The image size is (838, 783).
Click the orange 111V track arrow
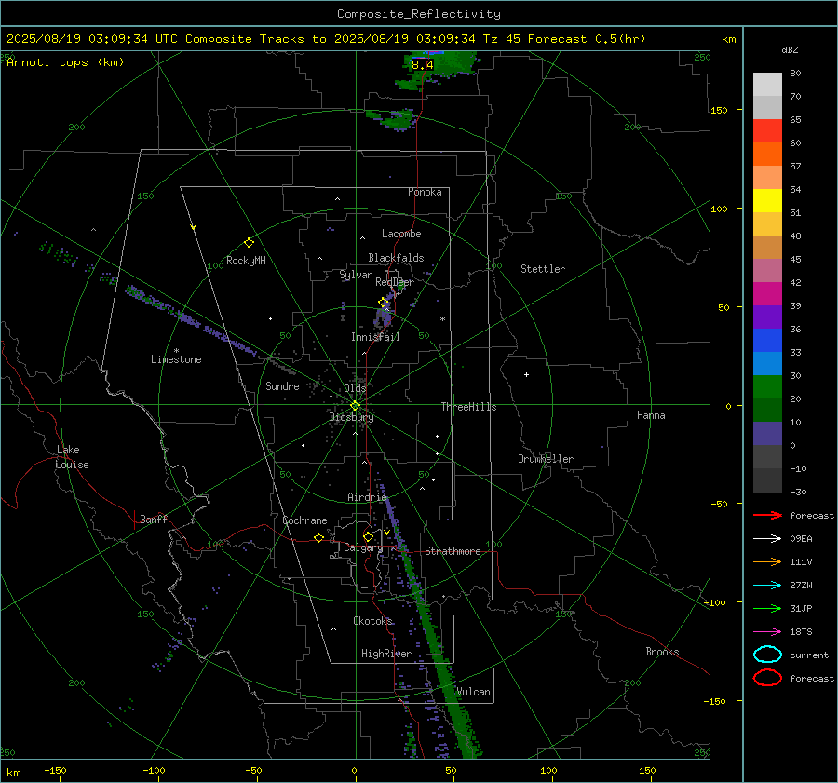(767, 561)
